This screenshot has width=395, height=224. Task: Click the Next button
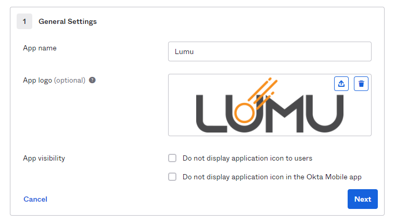pos(362,199)
